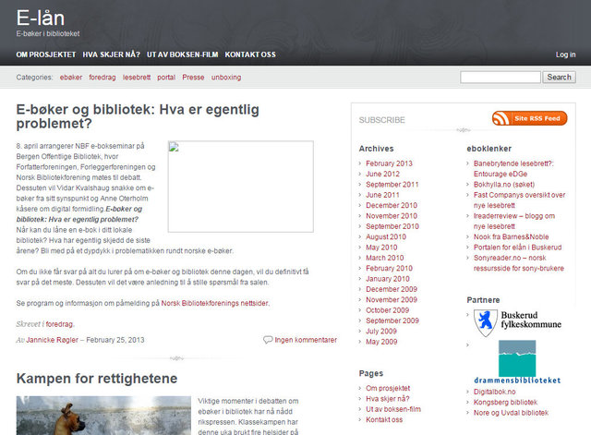This screenshot has height=435, width=591.
Task: Open the post title E-bøker og bibliotek
Action: (x=138, y=116)
